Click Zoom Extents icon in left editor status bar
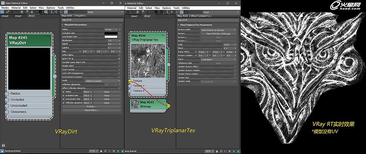This screenshot has width=366, height=154. tap(114, 151)
